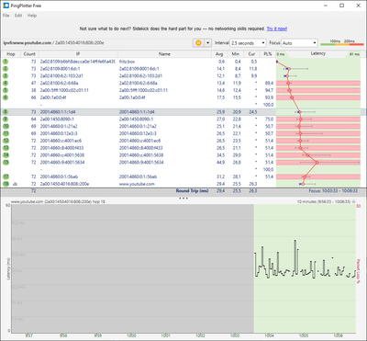
Task: Click the target address field showing www.youtube.com
Action: 97,43
